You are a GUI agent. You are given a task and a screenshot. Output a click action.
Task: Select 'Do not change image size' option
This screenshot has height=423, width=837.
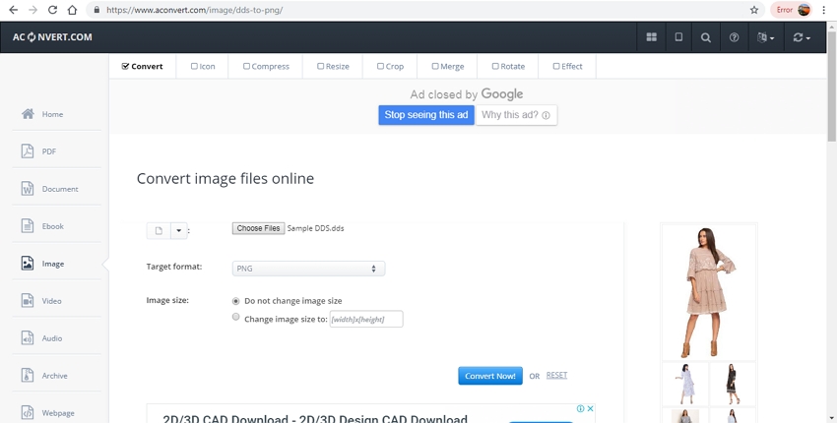tap(235, 301)
